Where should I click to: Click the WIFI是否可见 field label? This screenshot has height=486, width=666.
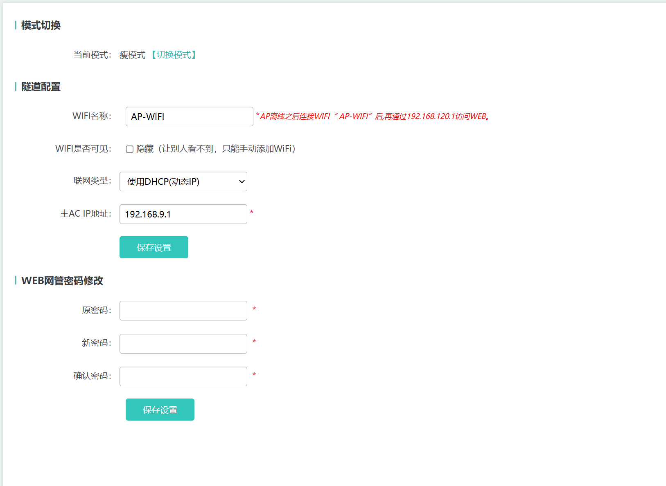pos(83,149)
